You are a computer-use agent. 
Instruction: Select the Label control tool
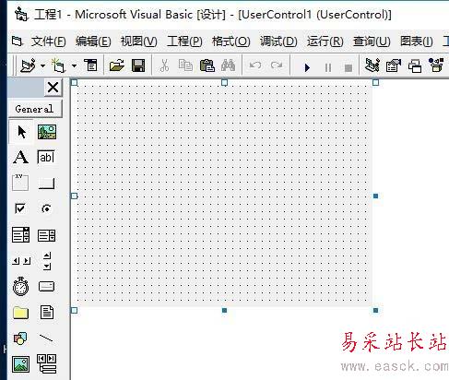point(20,157)
